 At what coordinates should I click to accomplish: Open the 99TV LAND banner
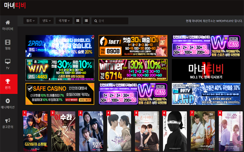click(206, 94)
